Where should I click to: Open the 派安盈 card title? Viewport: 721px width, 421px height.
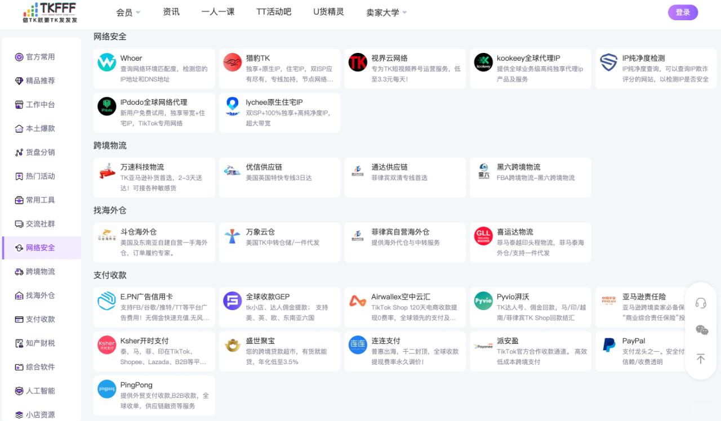[508, 341]
